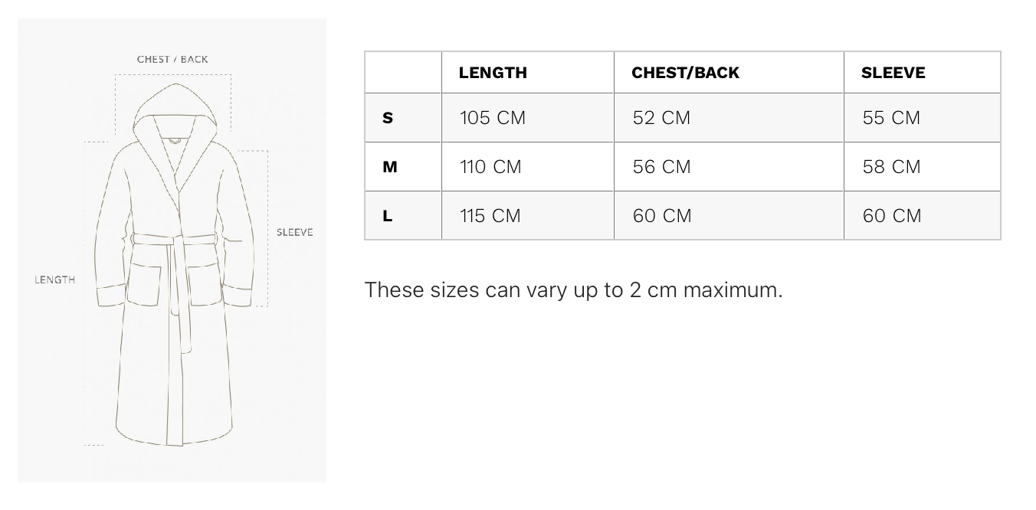Click the size variation note text
This screenshot has height=510, width=1036.
click(x=573, y=290)
